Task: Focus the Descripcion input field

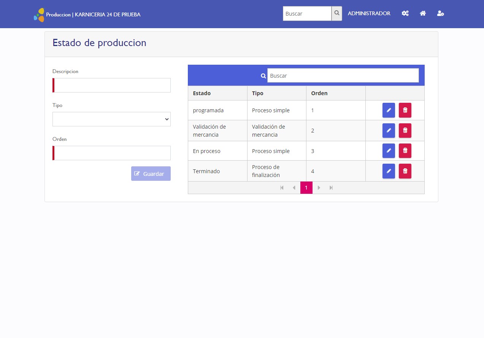Action: click(112, 85)
